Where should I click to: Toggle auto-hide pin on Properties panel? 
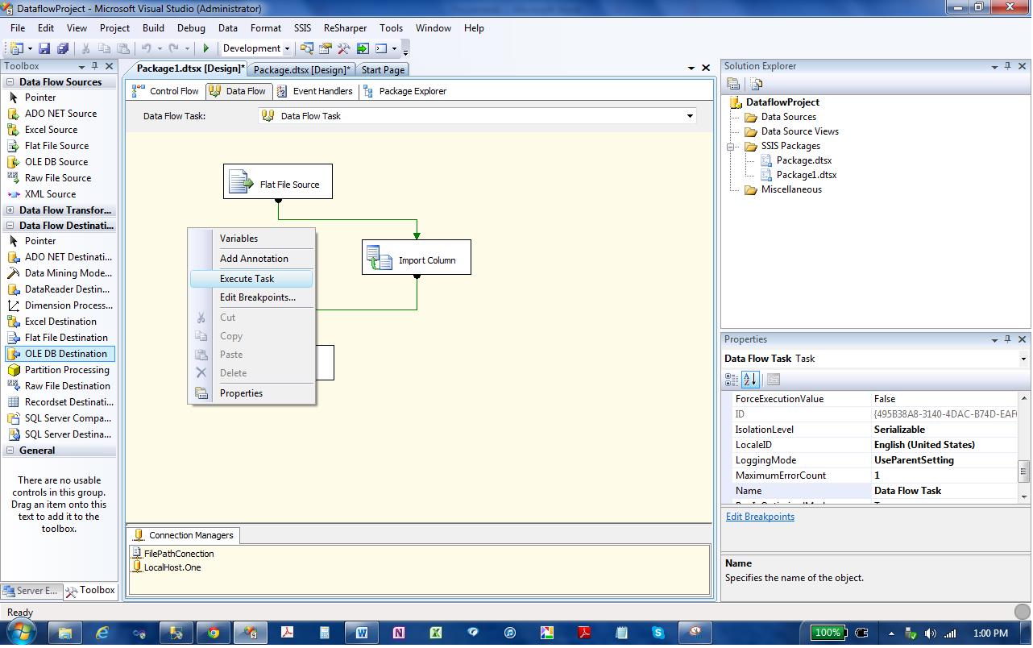pos(1007,339)
